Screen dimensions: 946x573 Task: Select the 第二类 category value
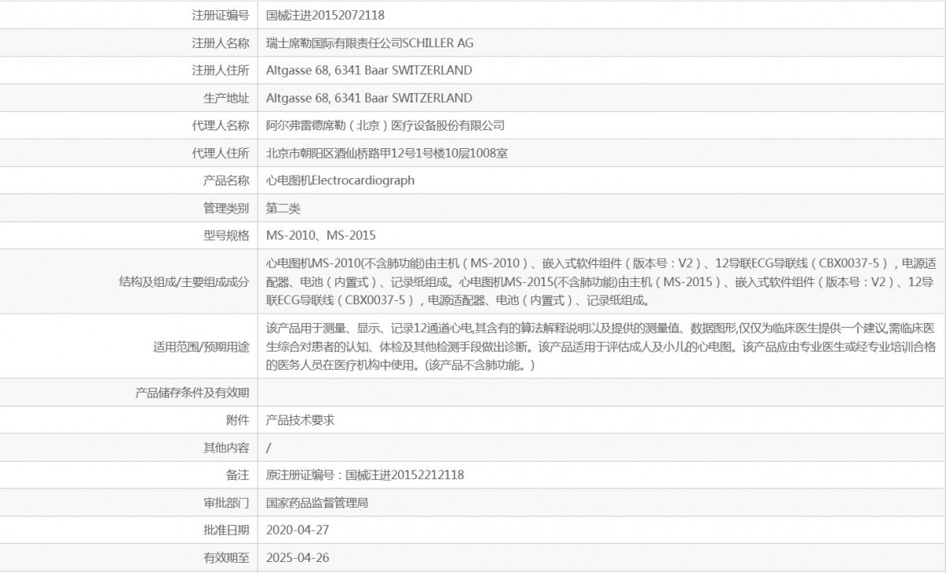pos(284,208)
